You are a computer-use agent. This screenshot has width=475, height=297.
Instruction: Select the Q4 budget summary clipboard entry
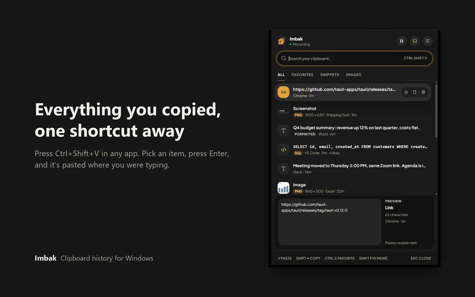353,130
